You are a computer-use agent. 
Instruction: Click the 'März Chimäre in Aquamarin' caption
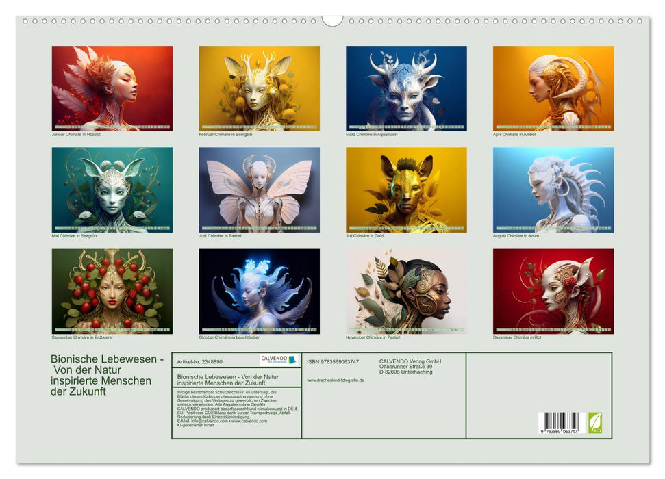point(371,134)
